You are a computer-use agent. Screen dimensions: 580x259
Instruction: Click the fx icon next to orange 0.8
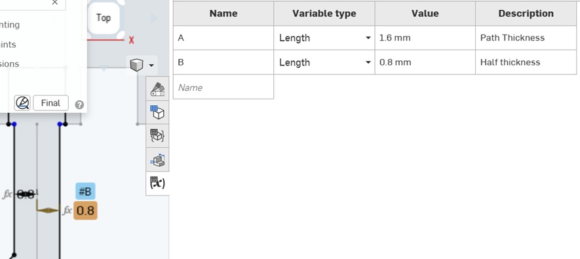pos(67,211)
